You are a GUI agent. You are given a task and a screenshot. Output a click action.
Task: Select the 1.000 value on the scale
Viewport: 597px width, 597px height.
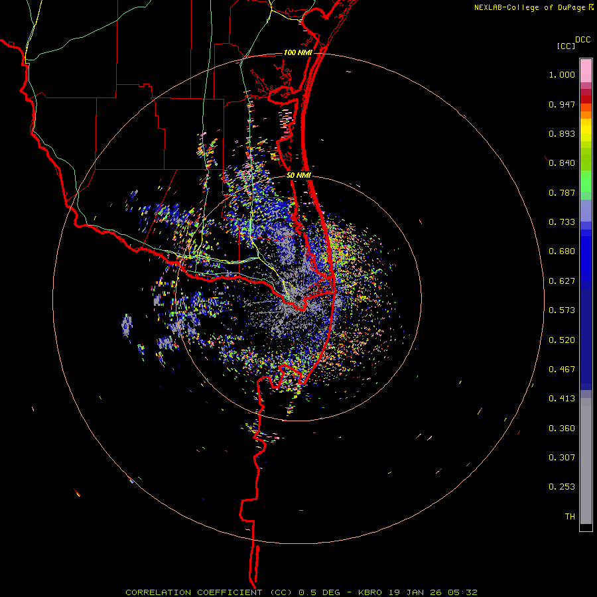[562, 74]
